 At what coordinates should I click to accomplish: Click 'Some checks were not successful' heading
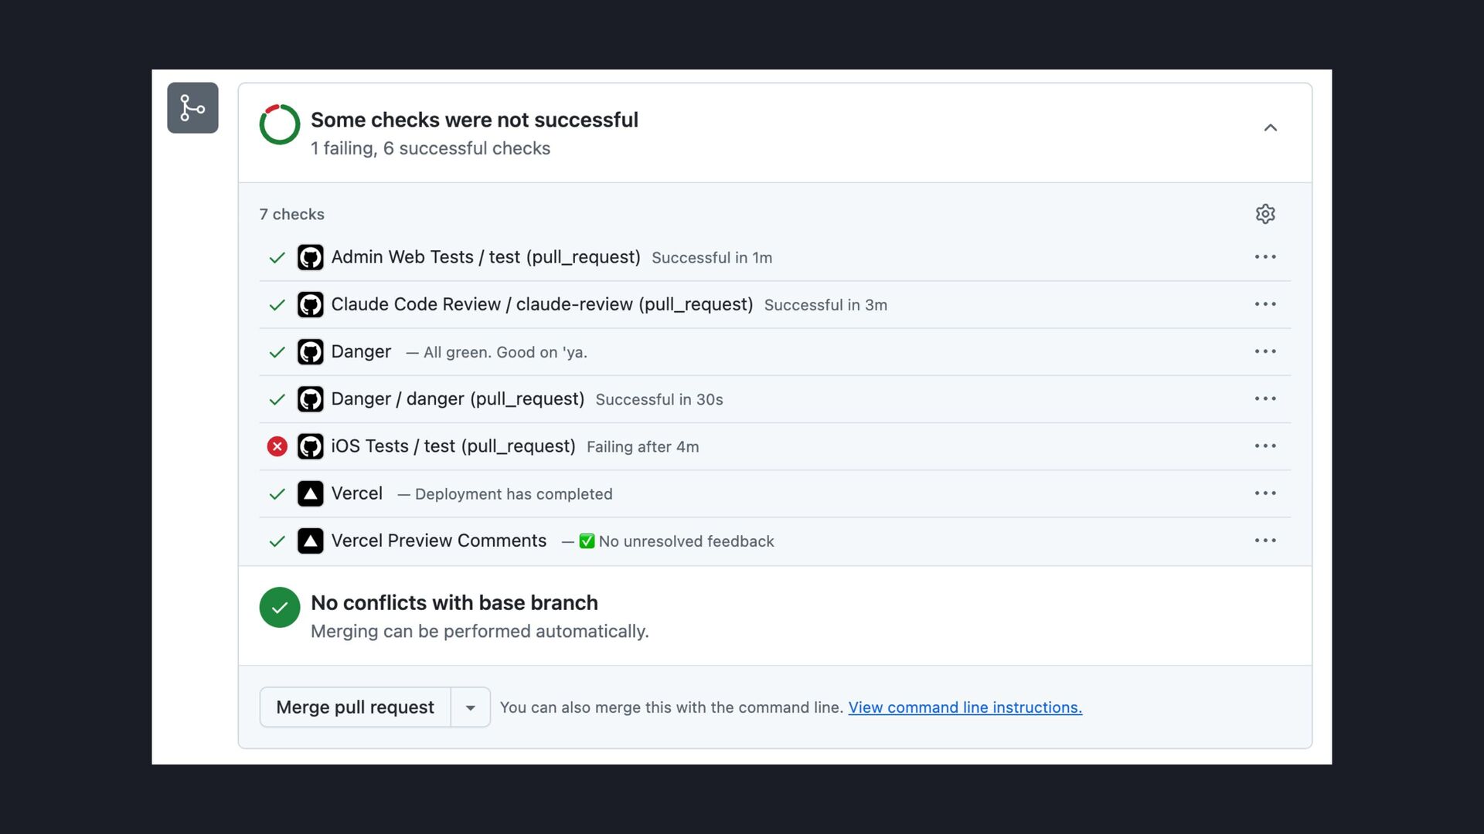pos(475,120)
